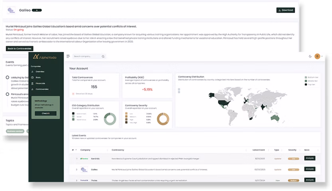This screenshot has width=332, height=191.
Task: Sort table by Severity column header
Action: click(292, 150)
